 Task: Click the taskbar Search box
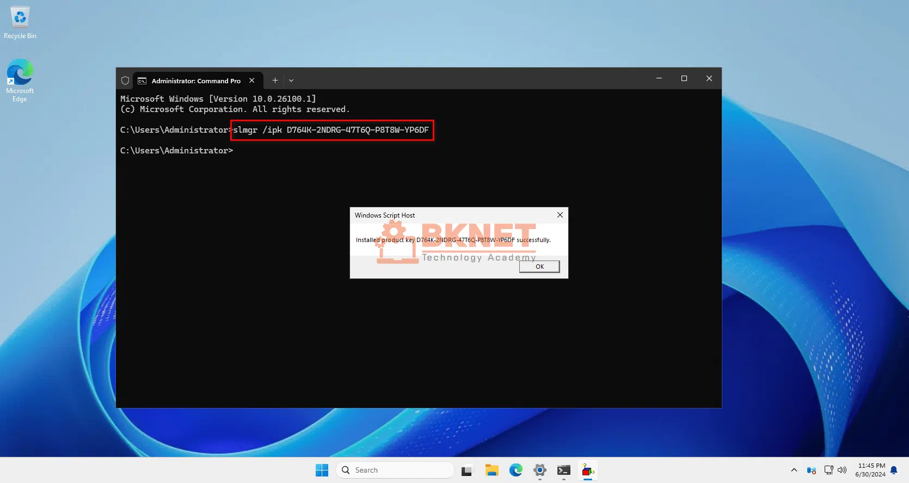point(395,470)
